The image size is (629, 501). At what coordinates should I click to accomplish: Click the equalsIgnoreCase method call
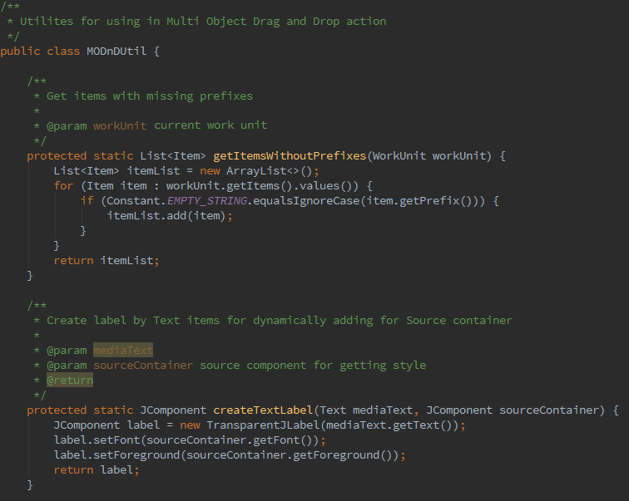[x=306, y=200]
